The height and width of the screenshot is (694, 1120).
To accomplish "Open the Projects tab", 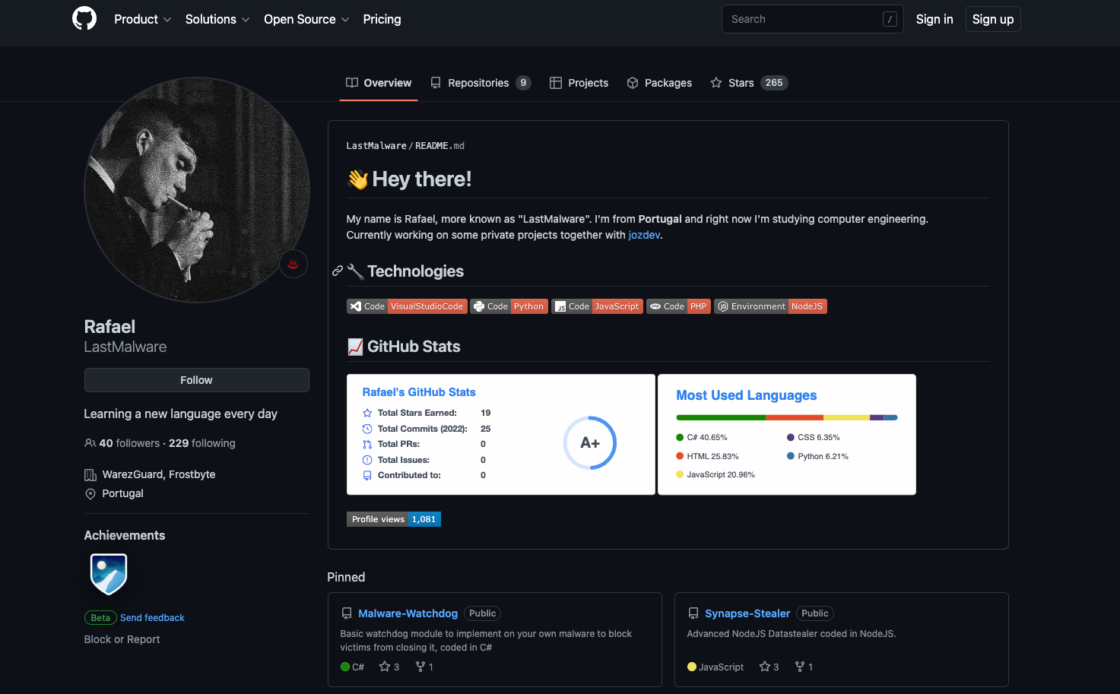I will [x=579, y=83].
